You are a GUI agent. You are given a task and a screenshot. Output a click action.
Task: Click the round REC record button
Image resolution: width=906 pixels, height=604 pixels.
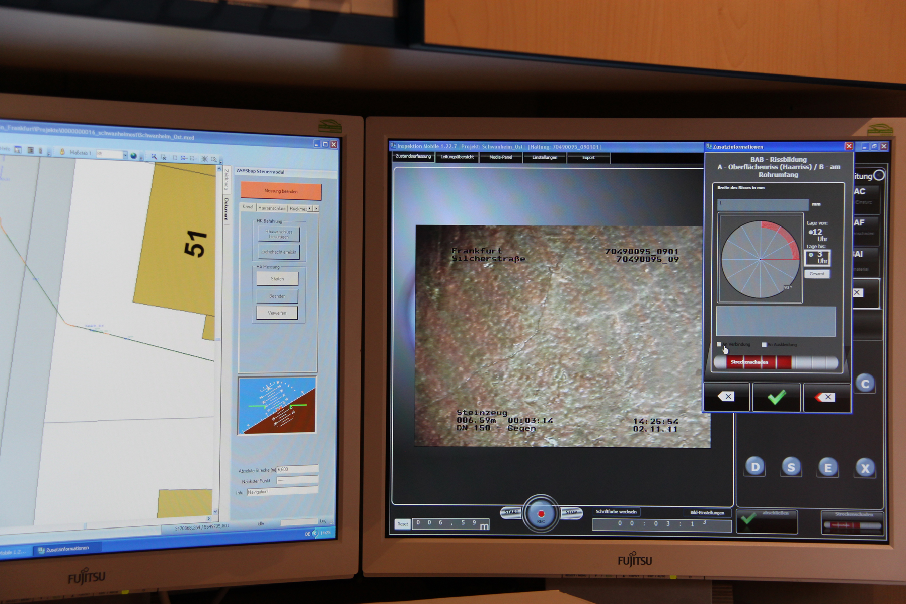pyautogui.click(x=541, y=514)
